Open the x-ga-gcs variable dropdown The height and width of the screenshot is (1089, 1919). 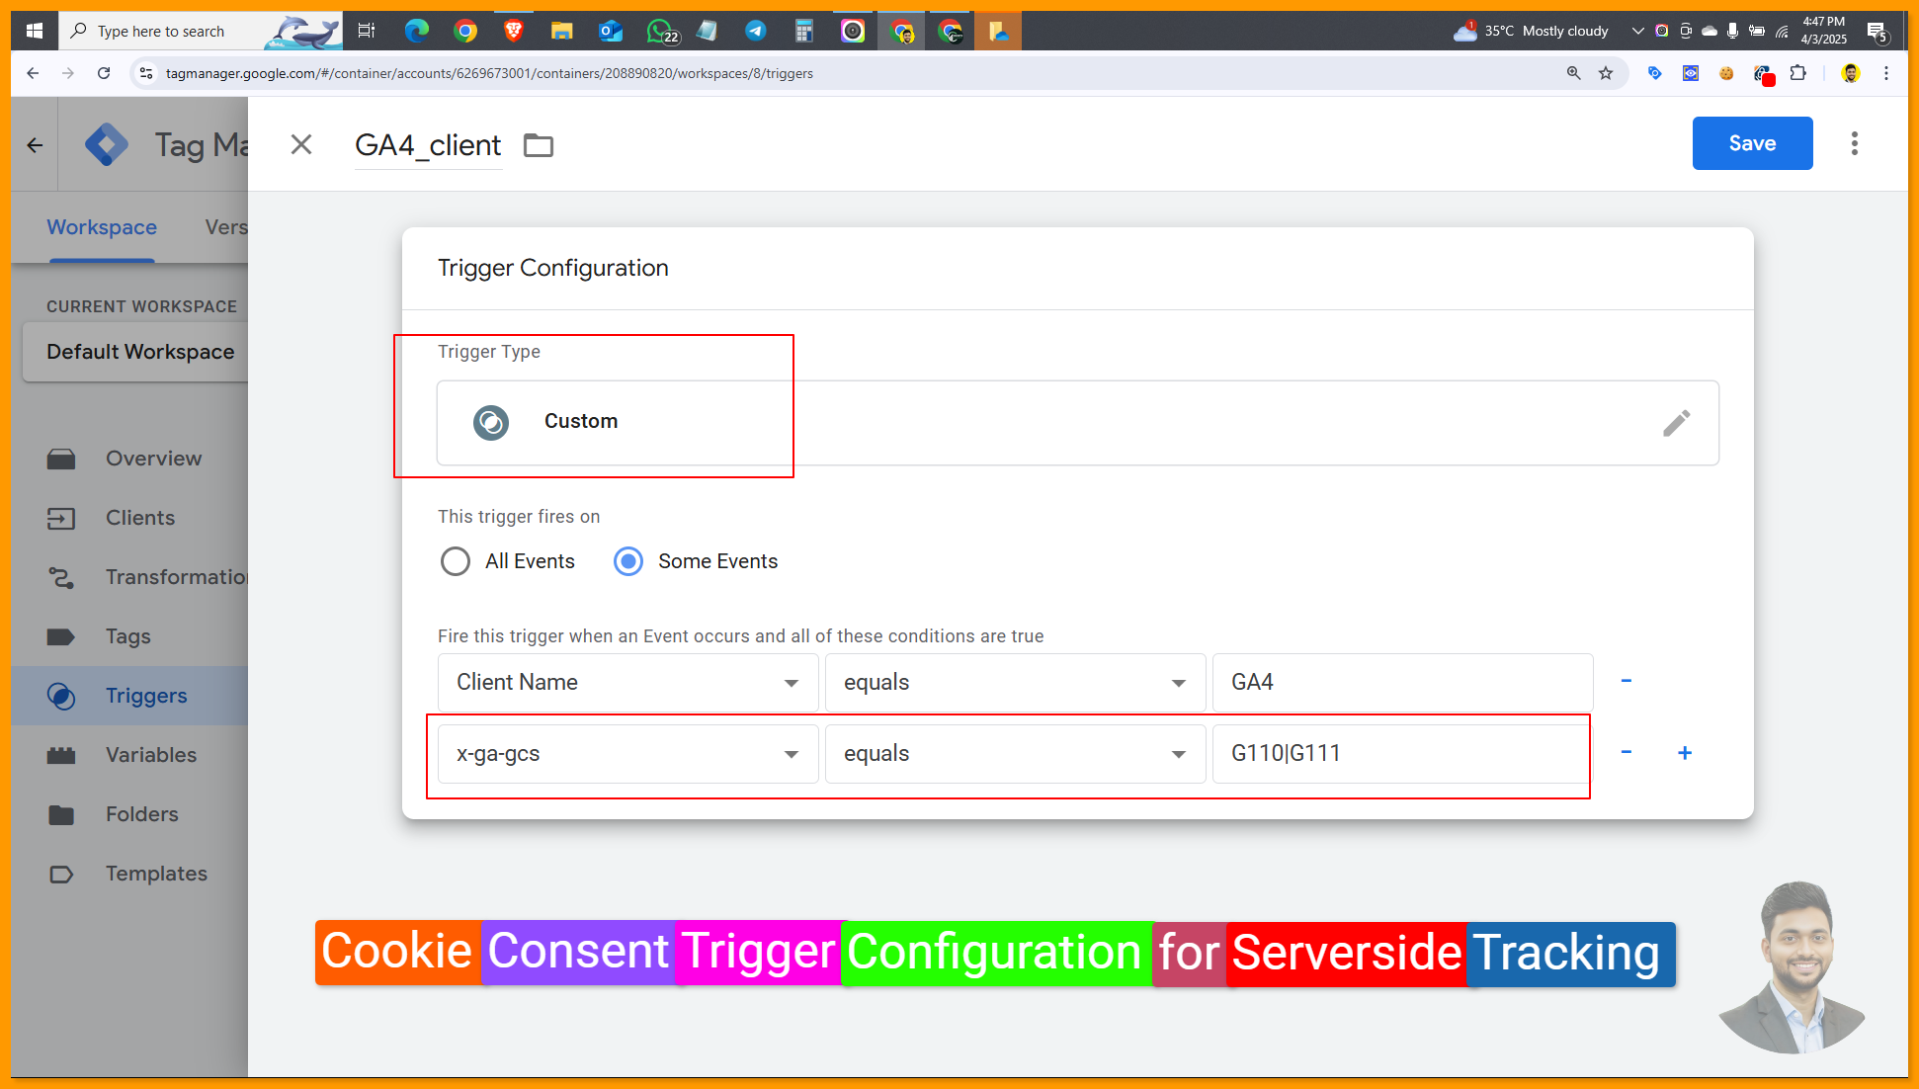pyautogui.click(x=627, y=754)
